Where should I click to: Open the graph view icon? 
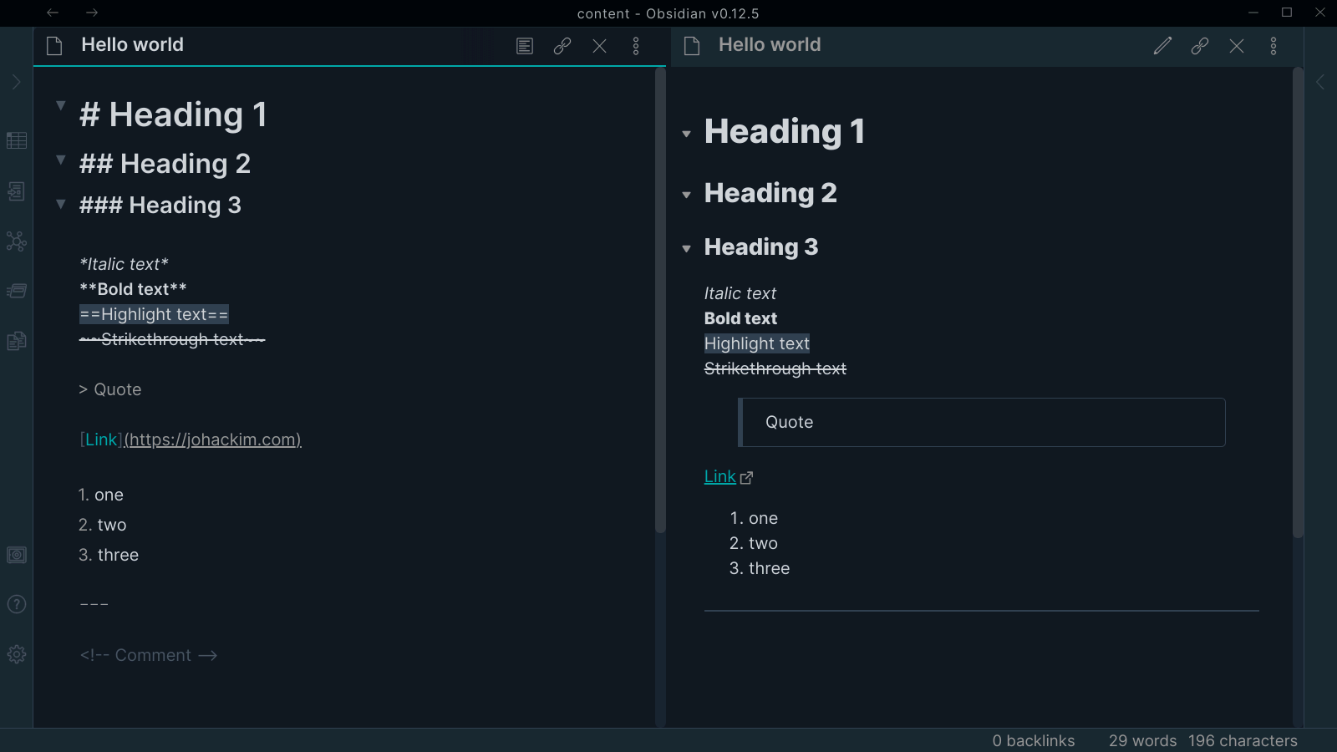[x=17, y=241]
